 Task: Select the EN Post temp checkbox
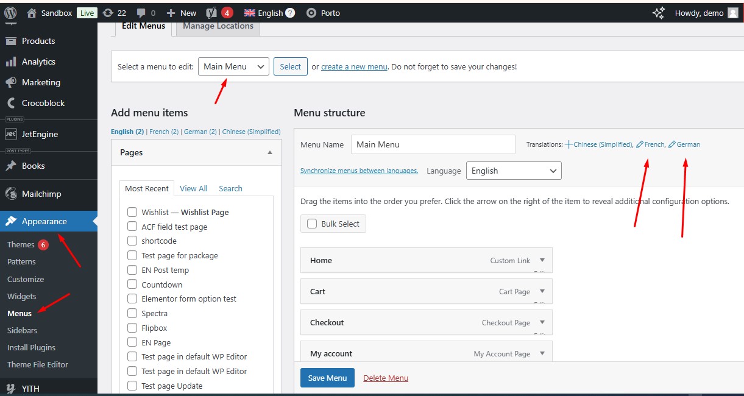pos(132,270)
